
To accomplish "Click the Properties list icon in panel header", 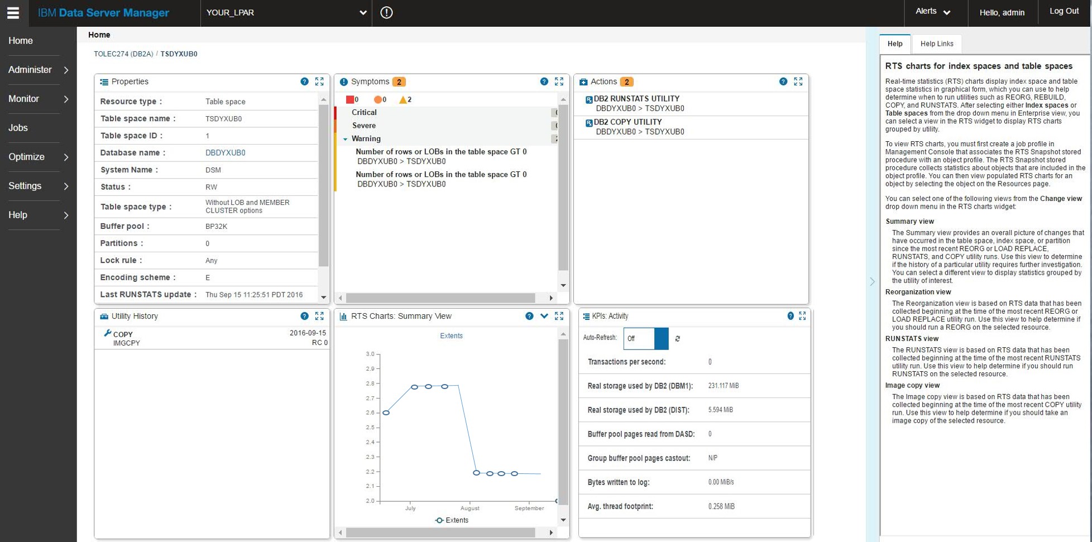I will [x=104, y=82].
